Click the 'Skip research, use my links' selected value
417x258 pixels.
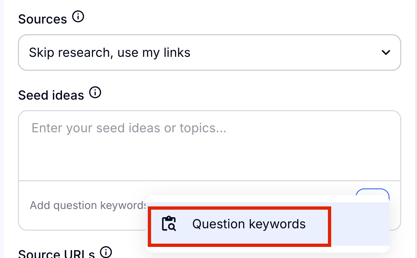coord(110,53)
